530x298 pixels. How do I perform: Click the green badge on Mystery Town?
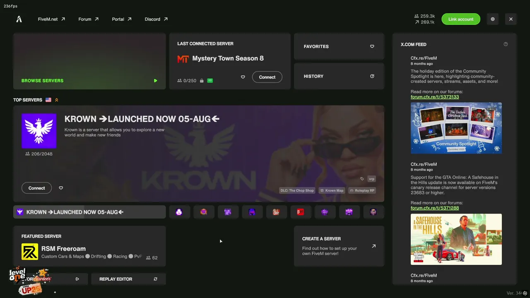[x=210, y=81]
